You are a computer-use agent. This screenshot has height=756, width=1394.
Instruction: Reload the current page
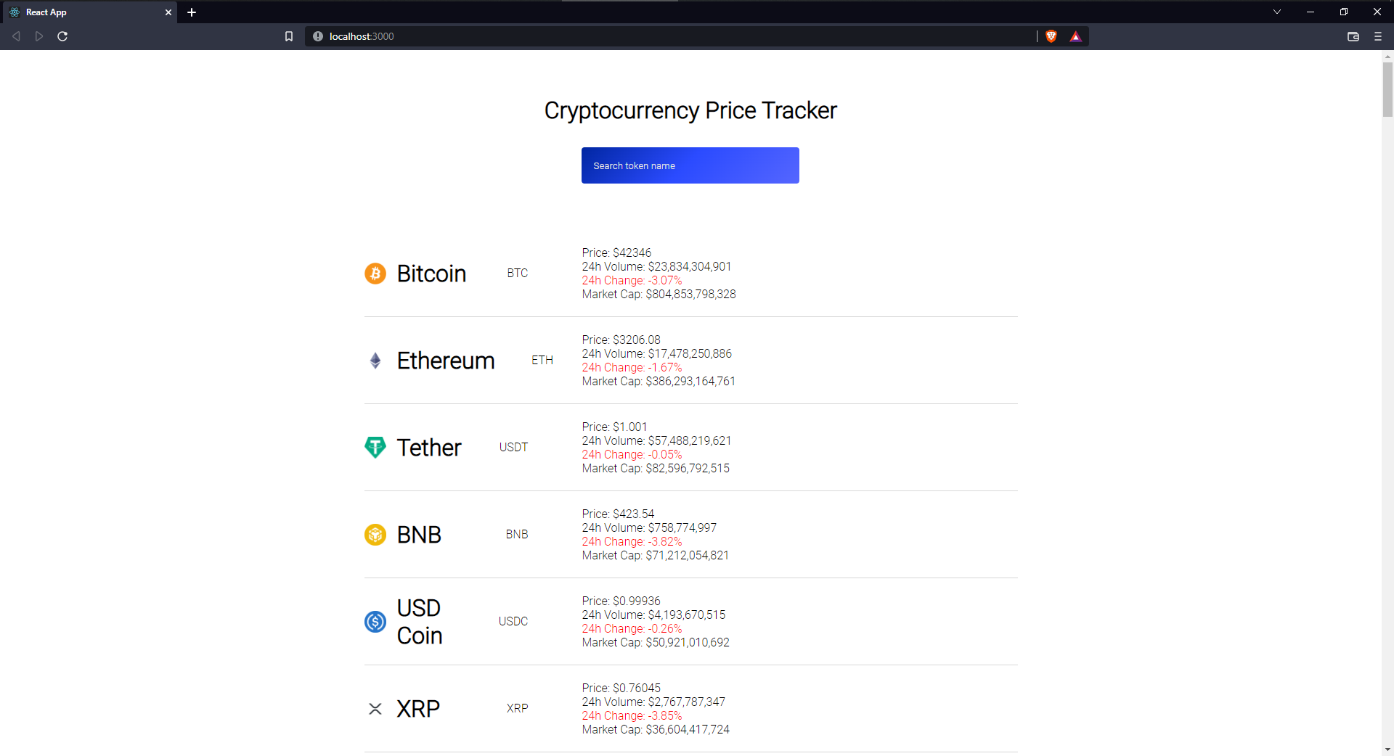[62, 36]
